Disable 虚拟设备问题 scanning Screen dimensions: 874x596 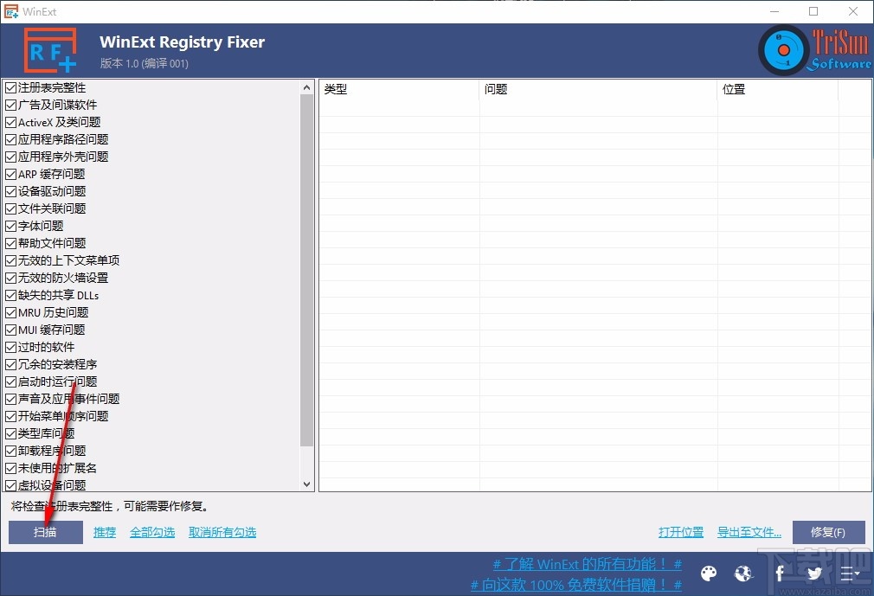[x=11, y=485]
